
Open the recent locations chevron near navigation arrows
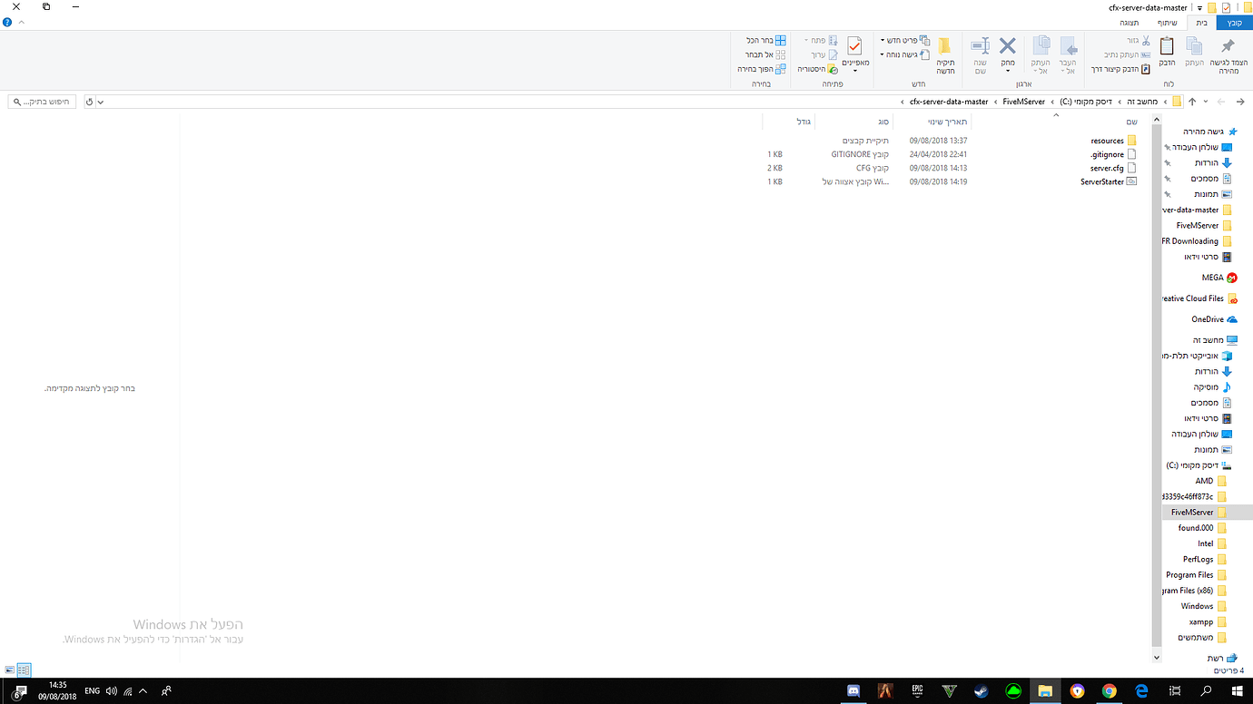click(x=1207, y=102)
